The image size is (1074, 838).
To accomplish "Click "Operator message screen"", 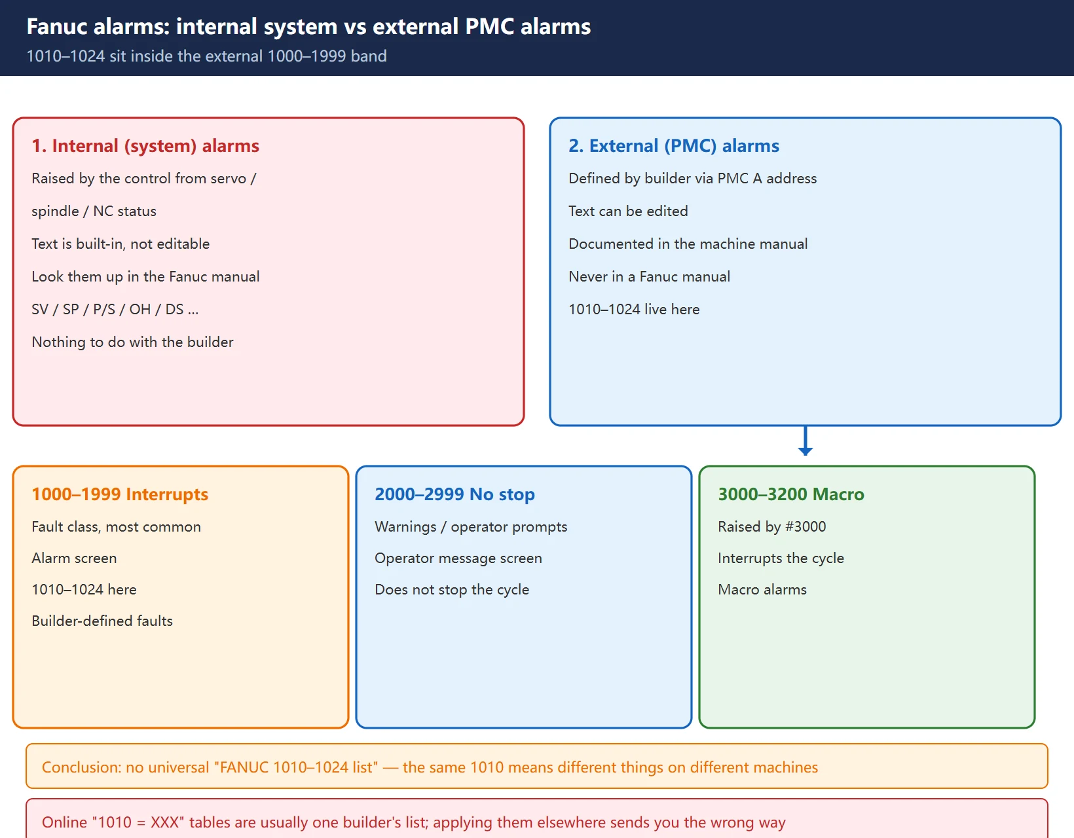I will tap(458, 558).
